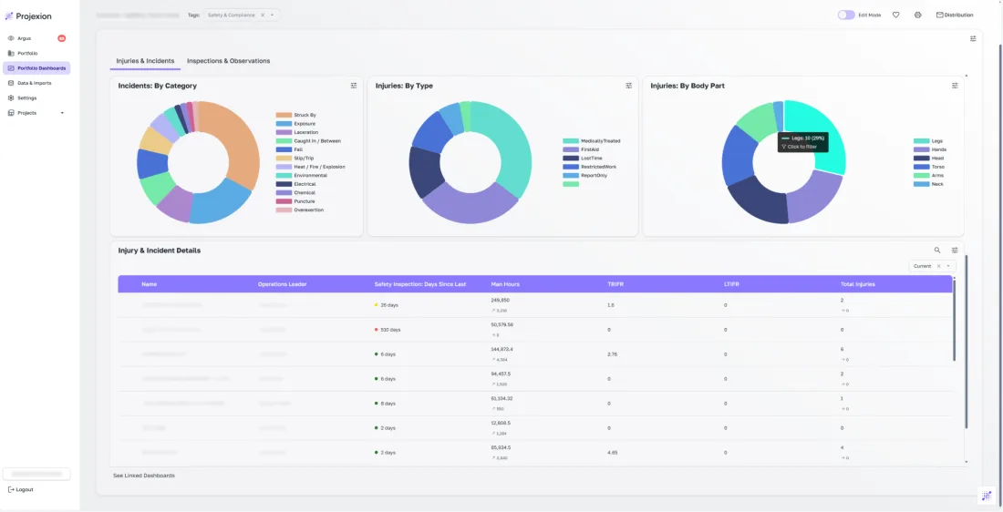The width and height of the screenshot is (1003, 512).
Task: Open the Tags dropdown arrow
Action: 272,15
